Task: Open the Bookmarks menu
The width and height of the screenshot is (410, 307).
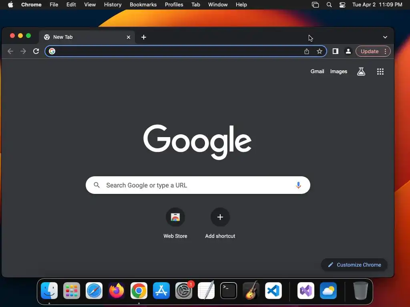Action: tap(143, 4)
